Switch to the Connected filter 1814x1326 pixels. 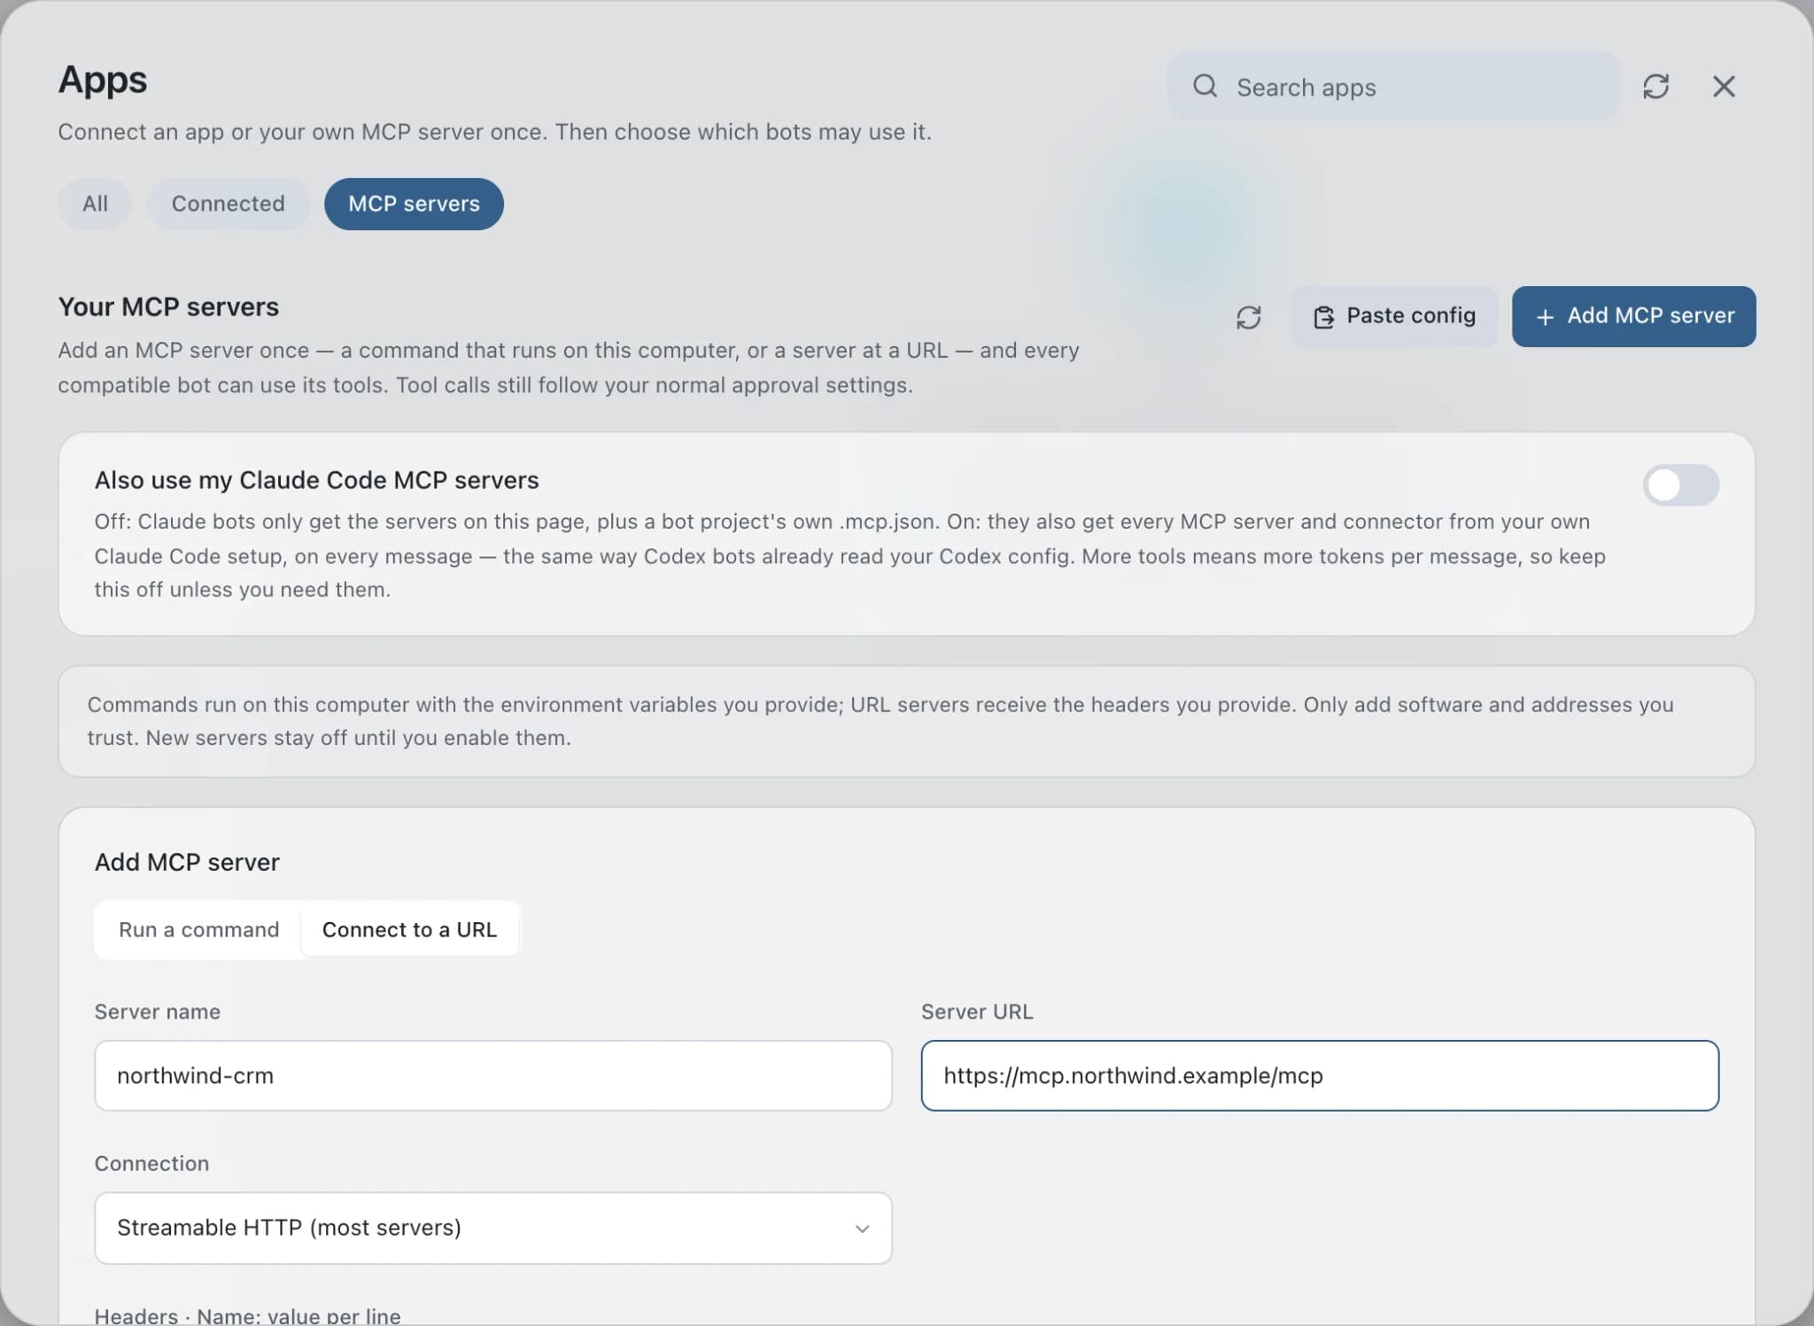228,204
